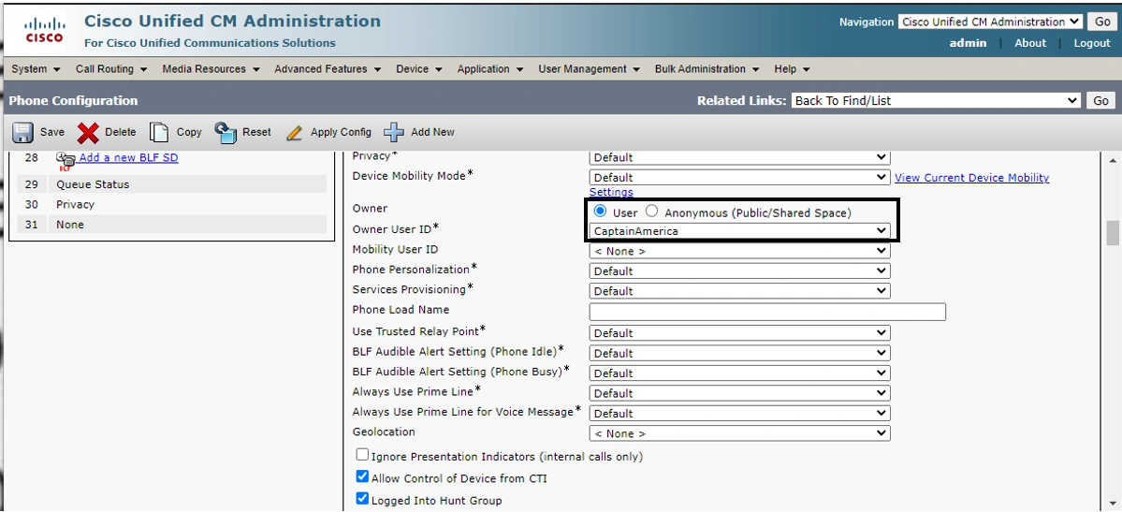Open the Always Use Prime Line dropdown

click(739, 393)
